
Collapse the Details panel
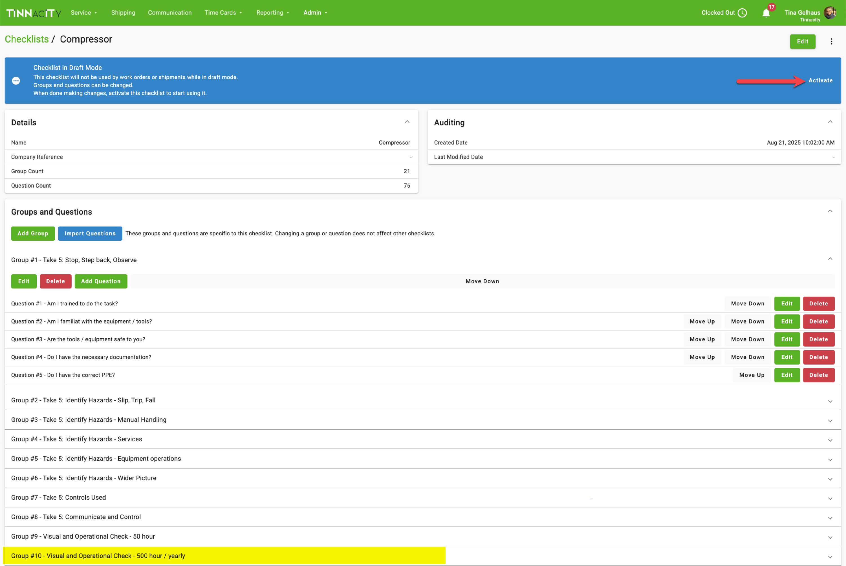(407, 122)
